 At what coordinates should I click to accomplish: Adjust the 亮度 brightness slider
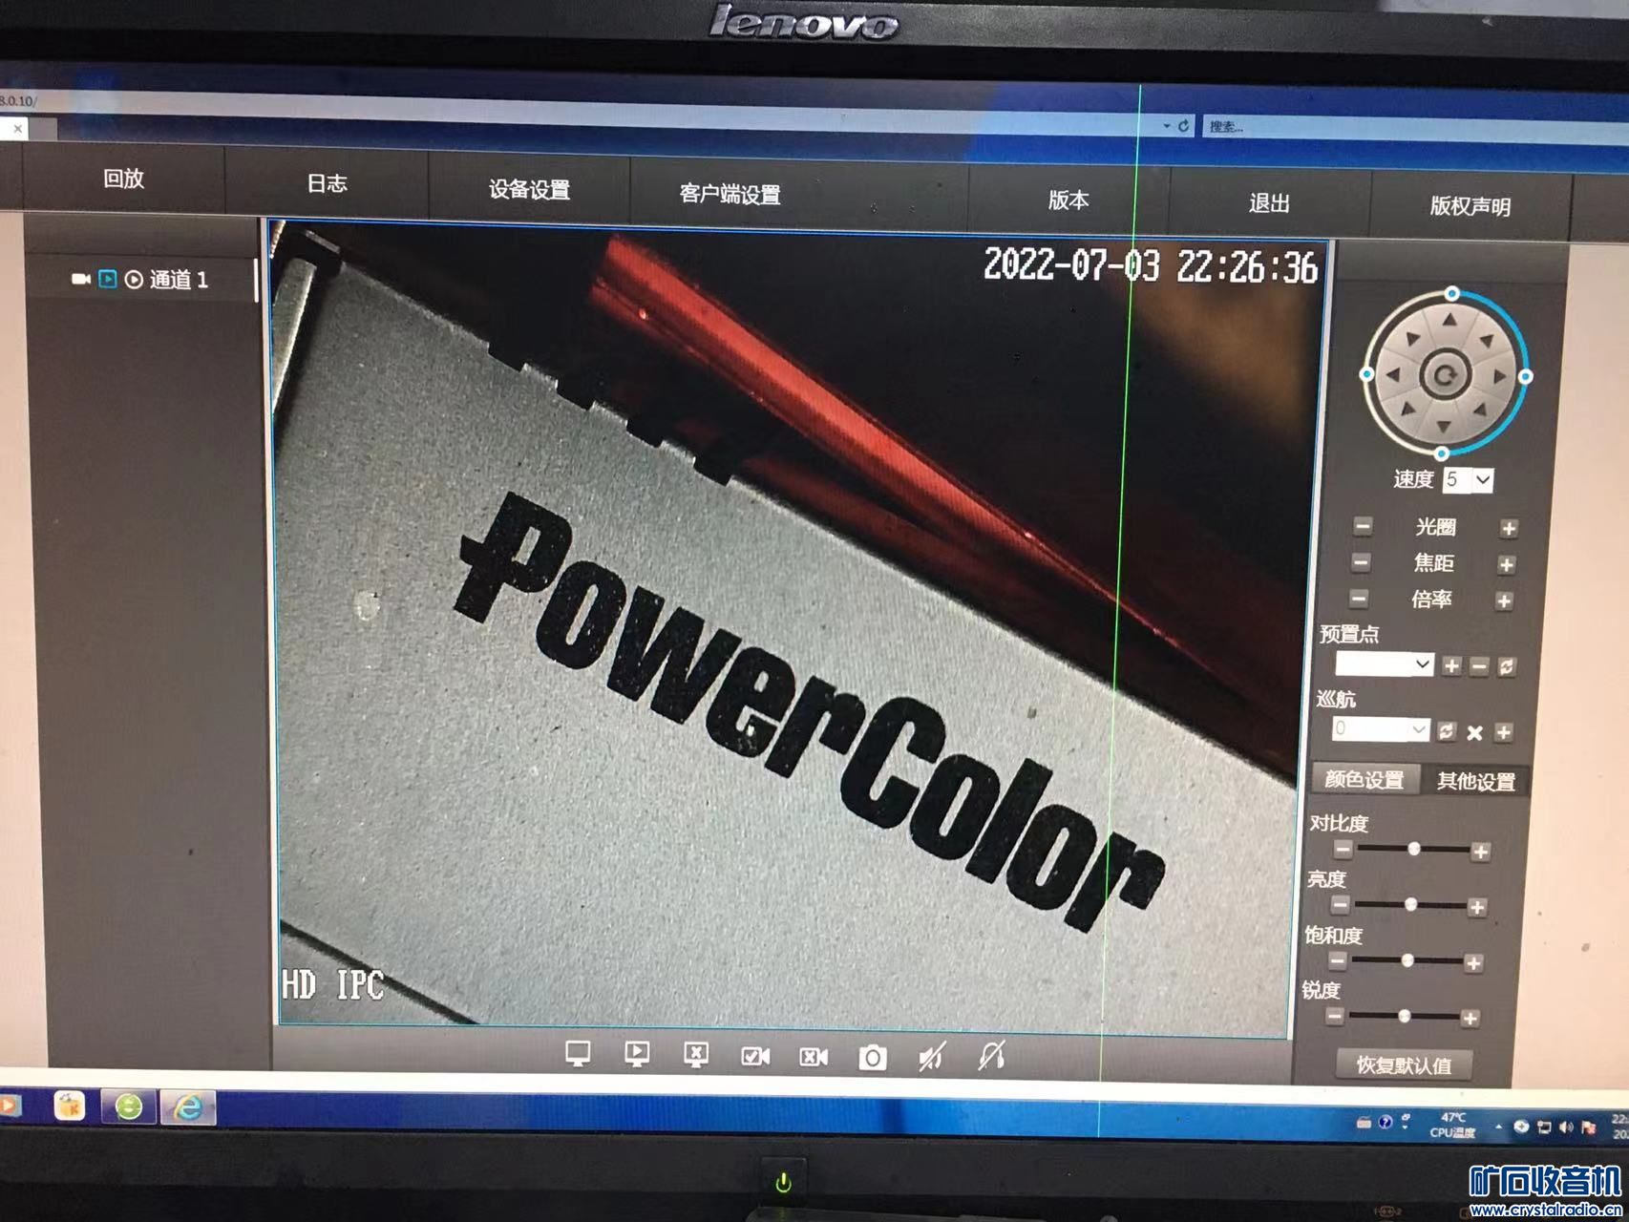point(1409,904)
